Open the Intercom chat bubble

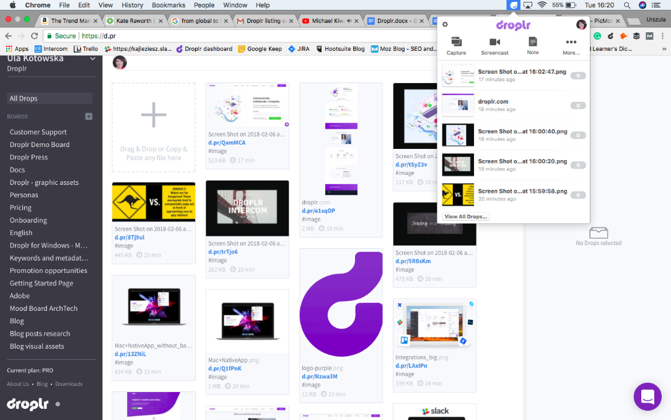(647, 396)
